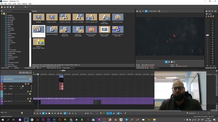Stop playback in the video preview
The height and width of the screenshot is (122, 218).
tap(172, 62)
